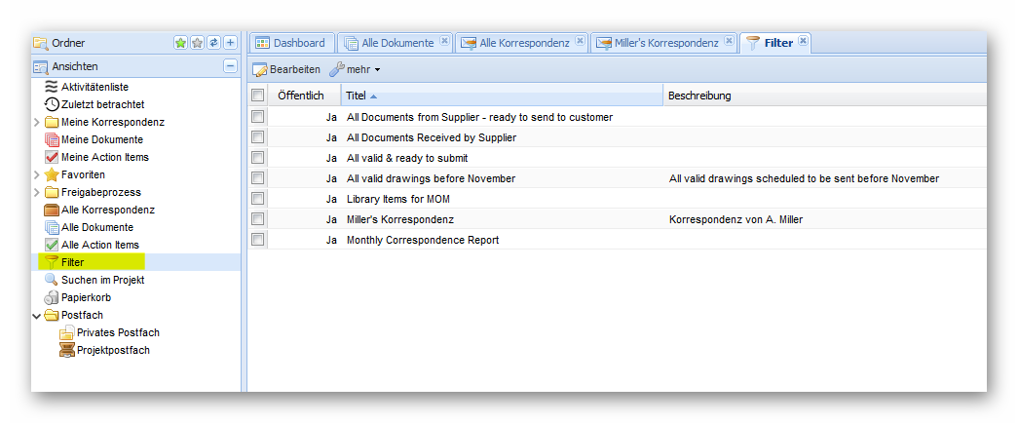
Task: Collapse the Postfach folder tree
Action: (x=37, y=315)
